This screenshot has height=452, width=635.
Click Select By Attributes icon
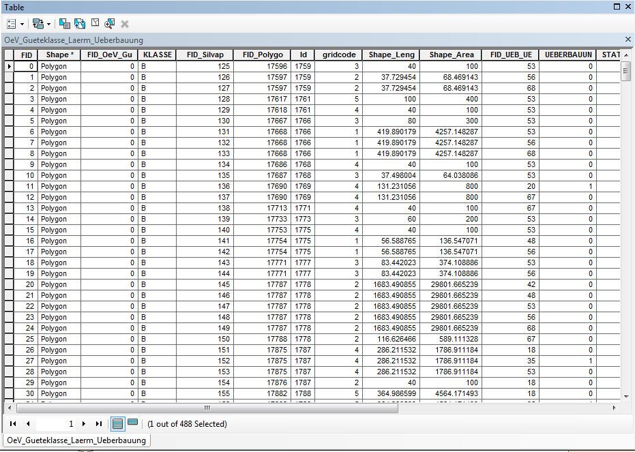point(65,23)
